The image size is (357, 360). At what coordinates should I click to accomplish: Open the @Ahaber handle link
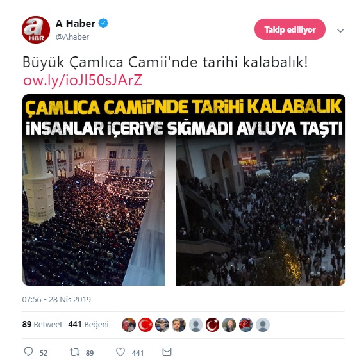pos(72,37)
